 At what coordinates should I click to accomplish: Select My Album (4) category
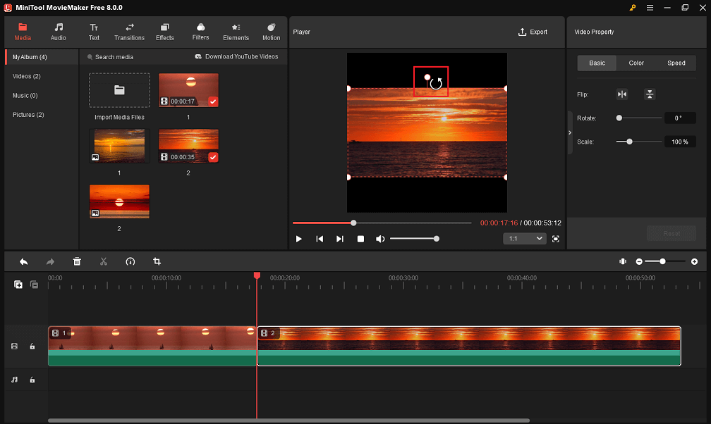click(42, 57)
